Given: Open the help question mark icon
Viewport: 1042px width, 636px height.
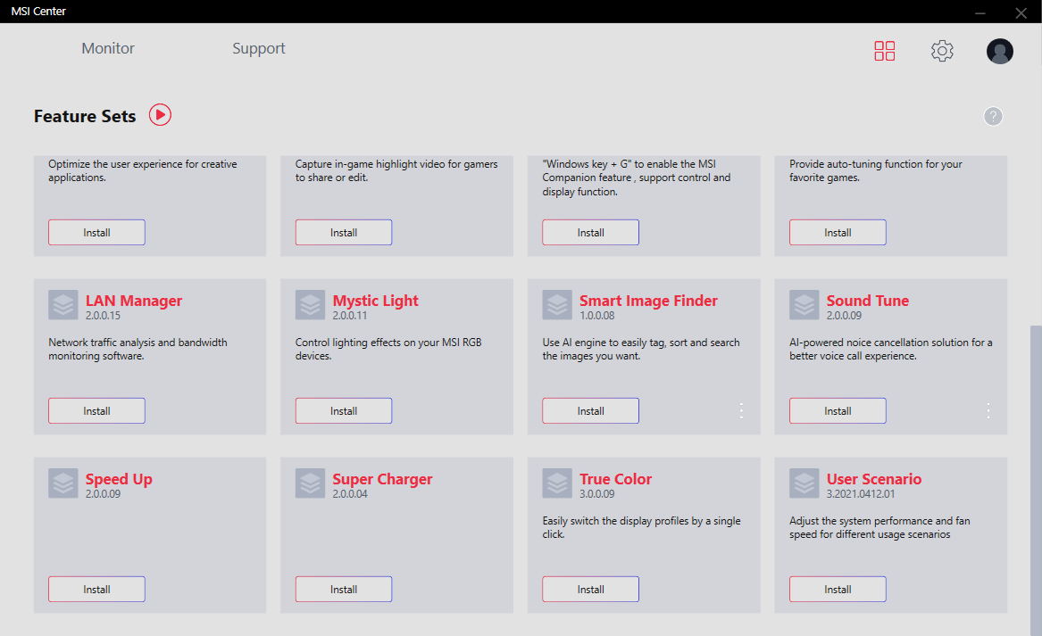Looking at the screenshot, I should click(x=993, y=116).
